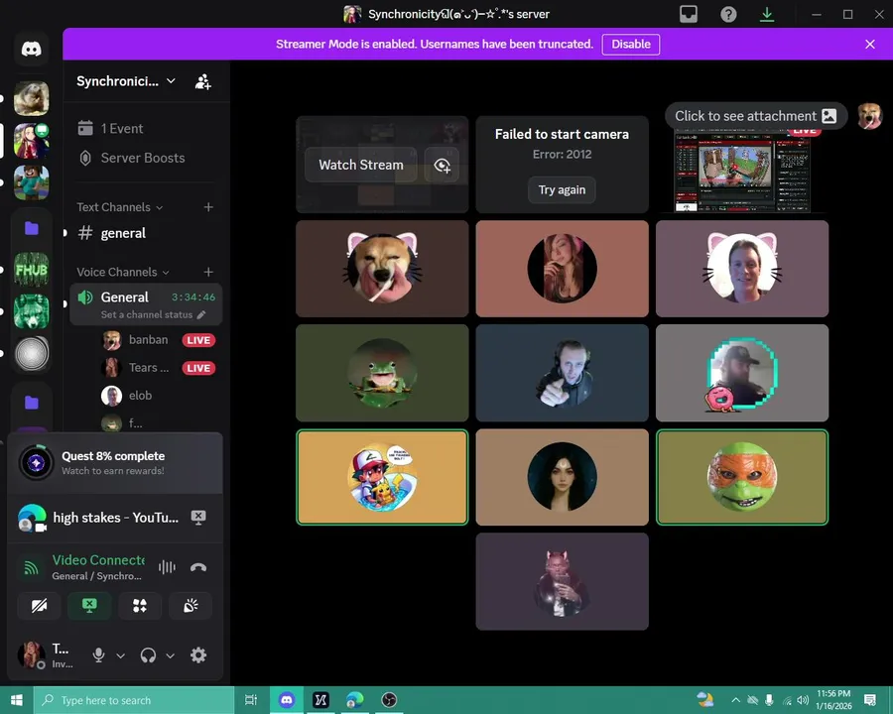Screen dimensions: 893x714
Task: Select the frog avatar participant tile
Action: point(382,373)
